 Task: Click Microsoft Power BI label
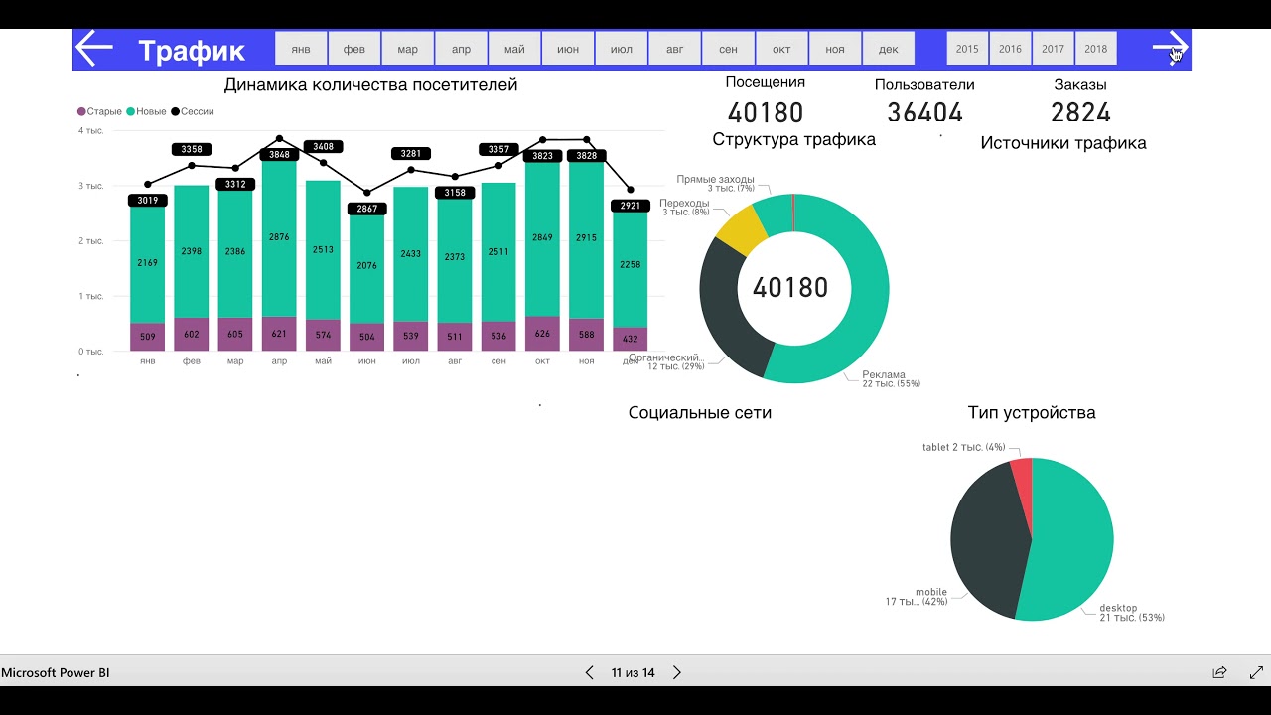(x=56, y=673)
